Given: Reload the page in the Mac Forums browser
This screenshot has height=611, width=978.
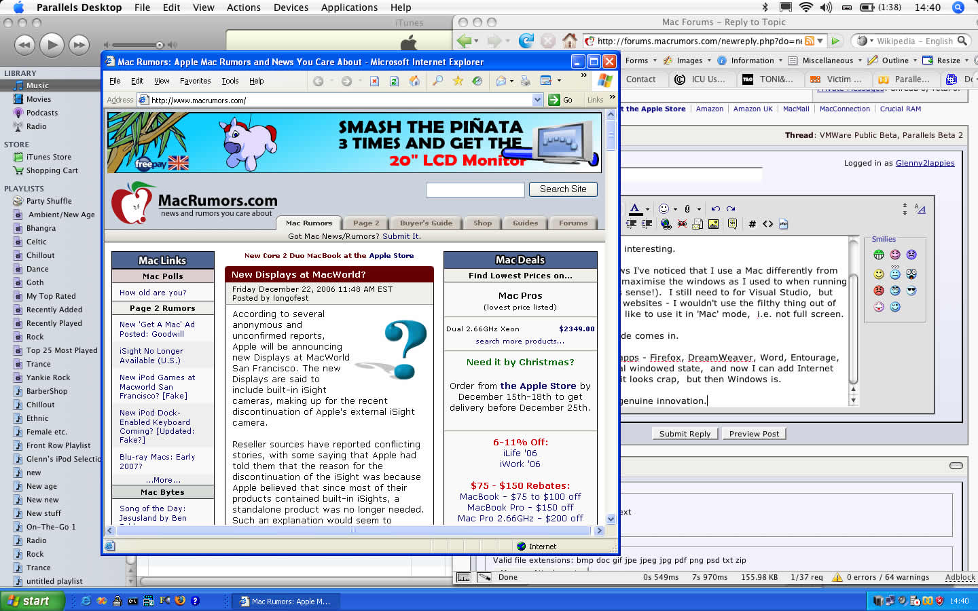Looking at the screenshot, I should 526,41.
